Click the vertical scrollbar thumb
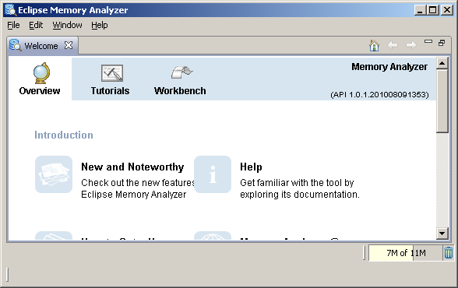Image resolution: width=458 pixels, height=288 pixels. (442, 101)
